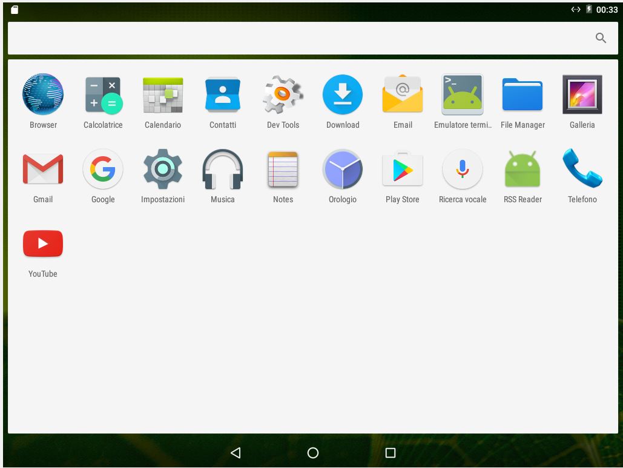623x468 pixels.
Task: Open Impostazioni settings
Action: coord(163,169)
